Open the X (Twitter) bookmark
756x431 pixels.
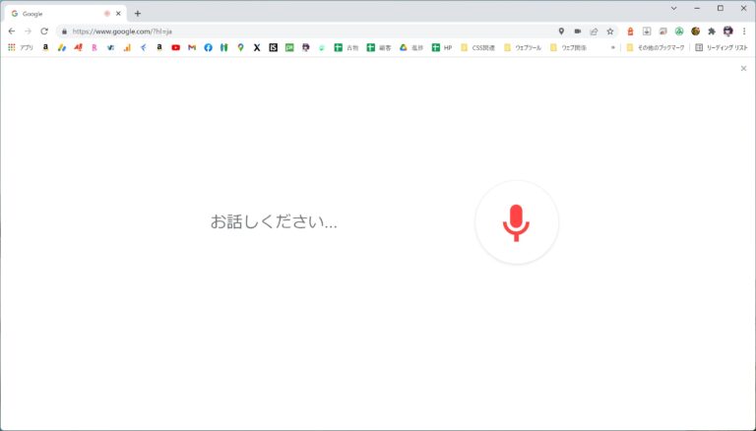click(257, 47)
